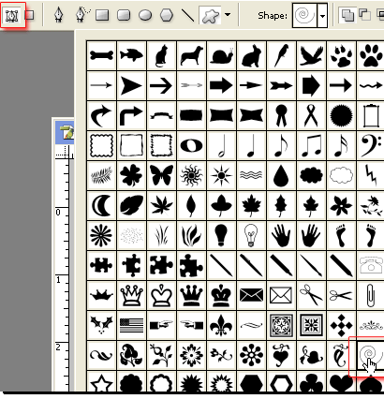Pick the solid light bulb shape
The width and height of the screenshot is (384, 399).
(x=221, y=235)
